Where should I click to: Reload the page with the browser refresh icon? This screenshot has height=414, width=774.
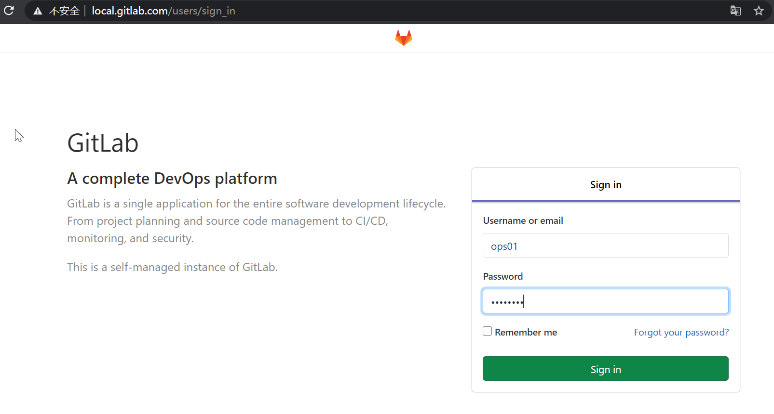9,10
